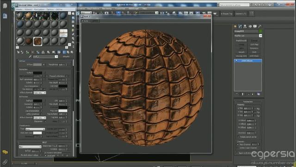Click the UVW Map modifier button
Viewport: 296px width, 167px height.
[254, 45]
